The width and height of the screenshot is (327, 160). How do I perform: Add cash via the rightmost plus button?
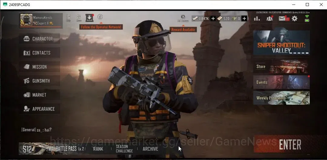tap(244, 18)
